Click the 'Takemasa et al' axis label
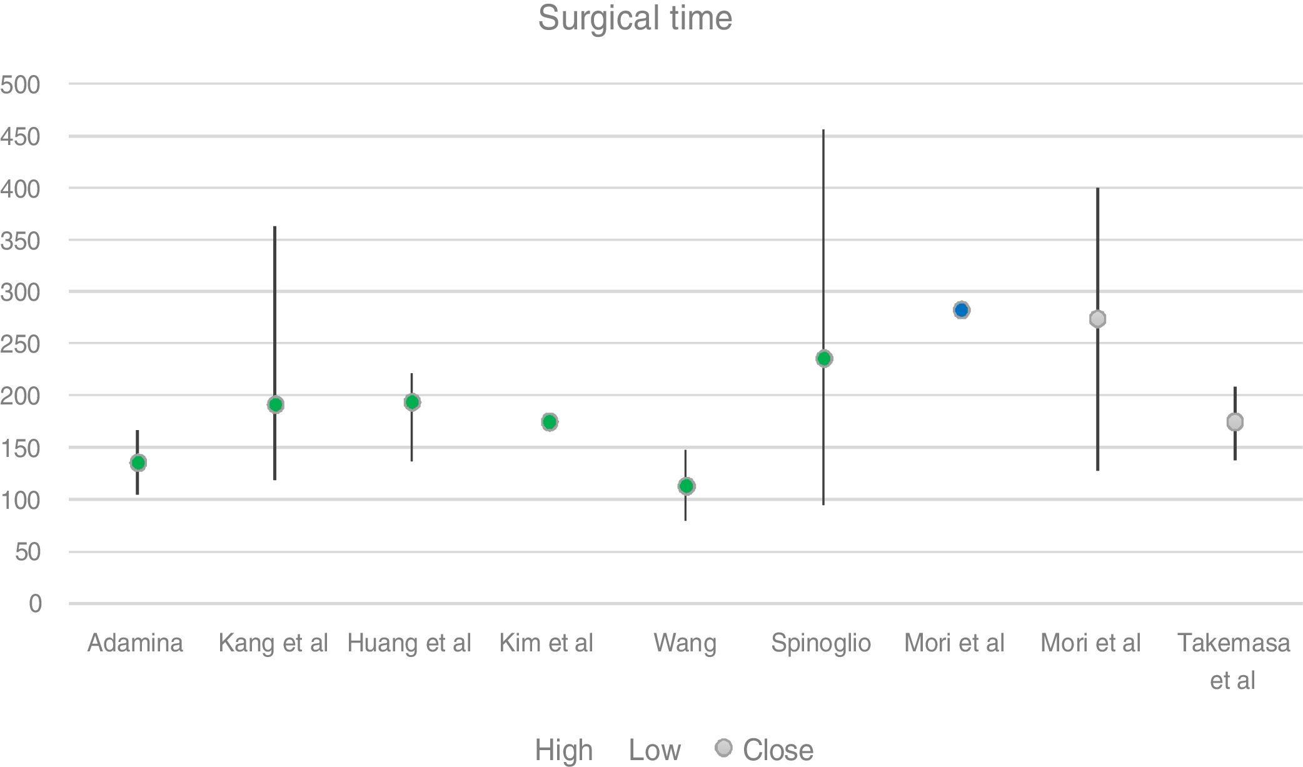 pos(1233,661)
